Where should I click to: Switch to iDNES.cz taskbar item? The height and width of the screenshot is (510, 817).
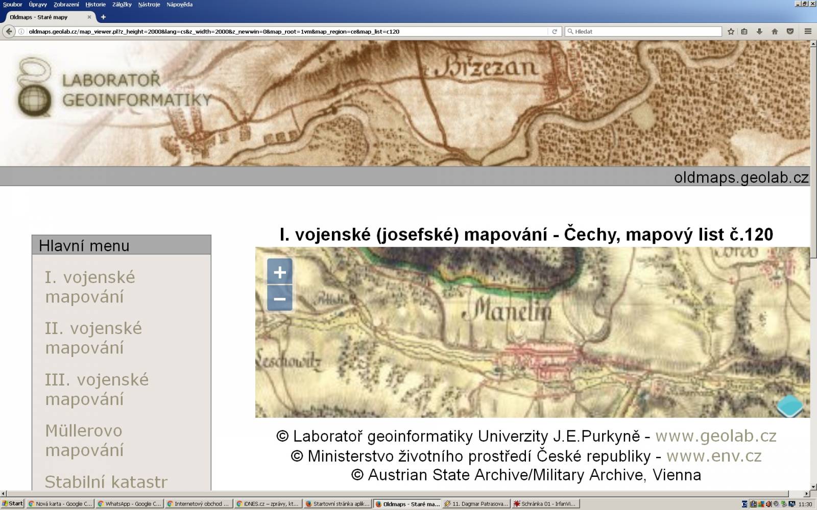[268, 504]
